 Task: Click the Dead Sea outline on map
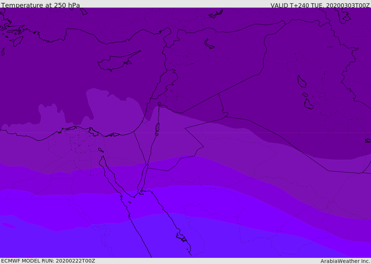pyautogui.click(x=157, y=127)
